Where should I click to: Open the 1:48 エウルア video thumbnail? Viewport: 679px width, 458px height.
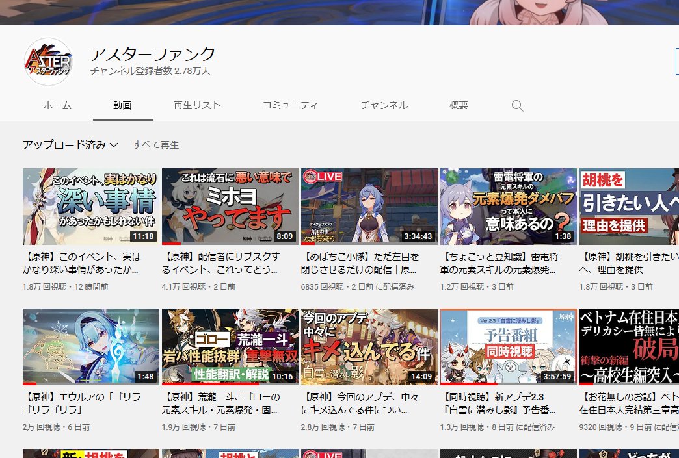pos(91,346)
